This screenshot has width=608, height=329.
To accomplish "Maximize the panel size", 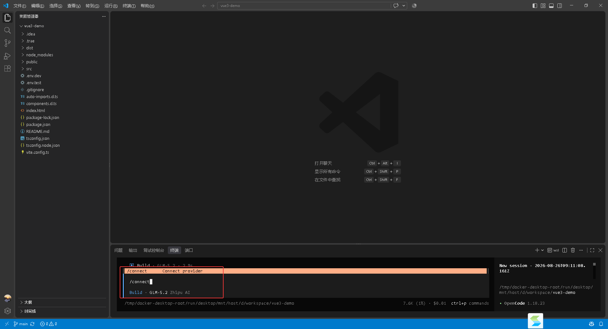I will (592, 250).
